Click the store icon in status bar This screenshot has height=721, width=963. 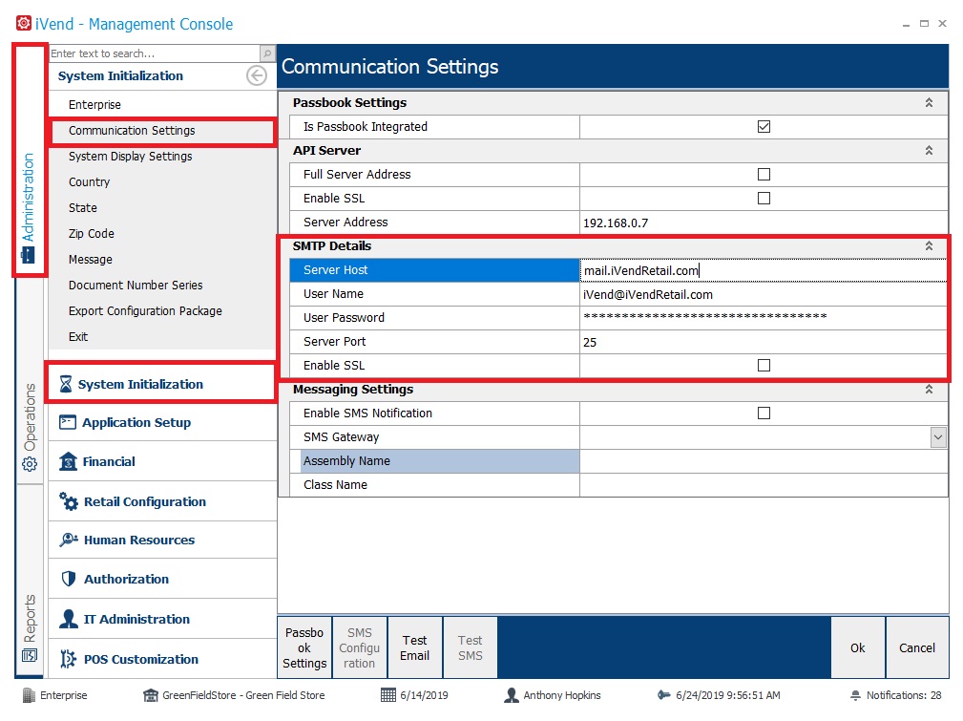151,695
